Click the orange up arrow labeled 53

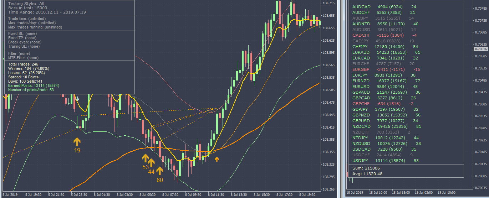[145, 158]
